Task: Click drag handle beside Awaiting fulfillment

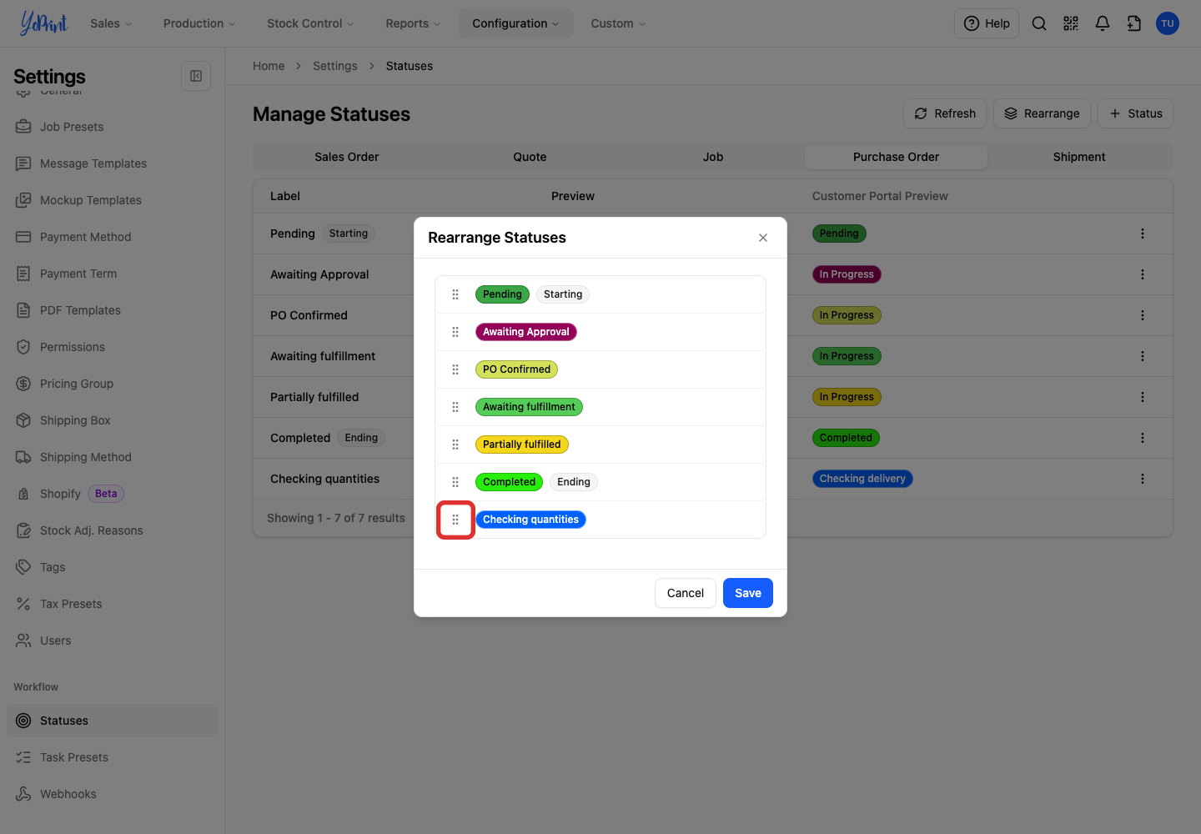Action: pyautogui.click(x=455, y=407)
